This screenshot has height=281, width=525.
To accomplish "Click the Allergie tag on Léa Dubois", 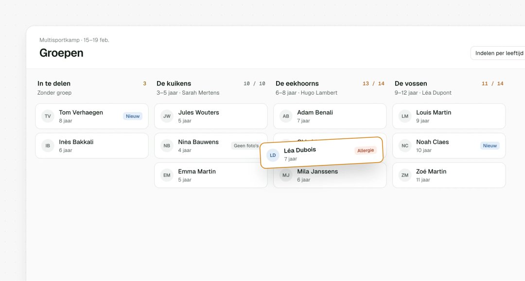I will [365, 150].
